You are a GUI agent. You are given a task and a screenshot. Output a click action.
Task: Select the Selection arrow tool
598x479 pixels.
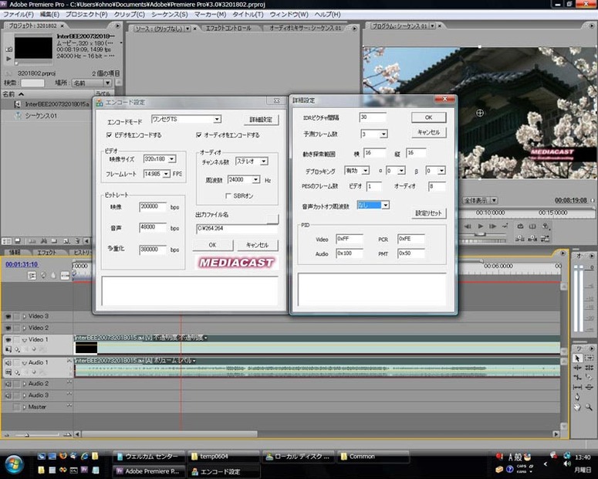point(577,358)
